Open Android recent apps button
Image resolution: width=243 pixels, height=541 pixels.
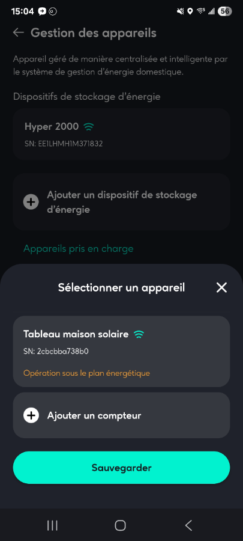pos(52,525)
